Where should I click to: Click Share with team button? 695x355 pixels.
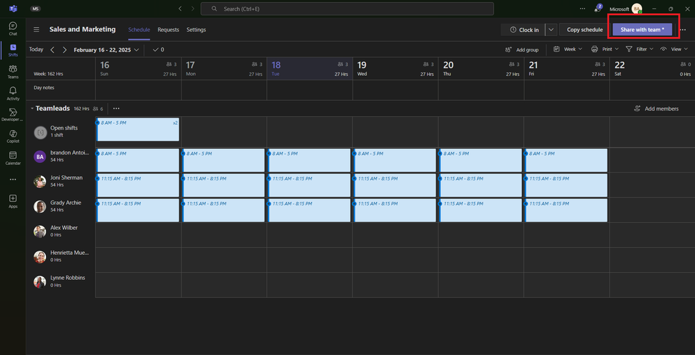642,30
